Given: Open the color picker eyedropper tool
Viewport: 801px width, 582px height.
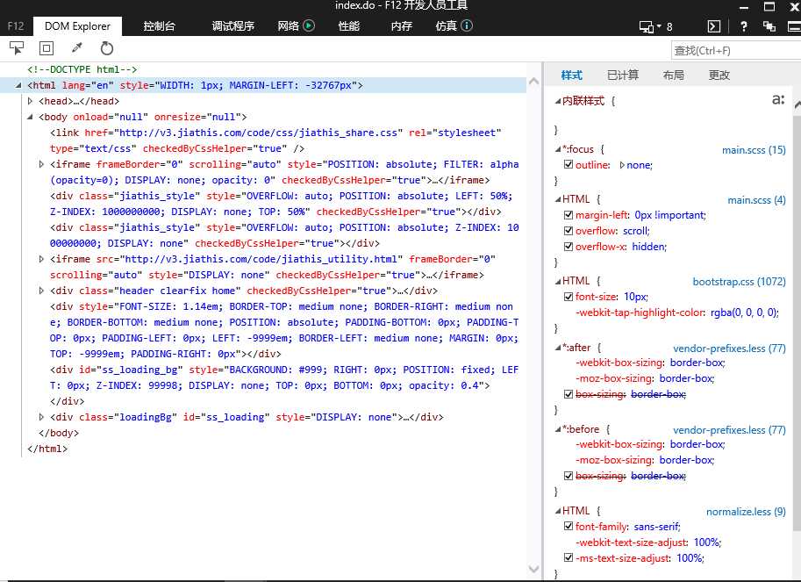Looking at the screenshot, I should (77, 48).
